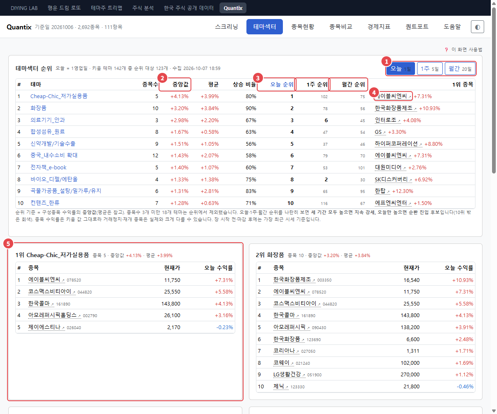Click the 1위 Cheap-Chic_저가실용품 card heading
497x414 pixels.
52,255
